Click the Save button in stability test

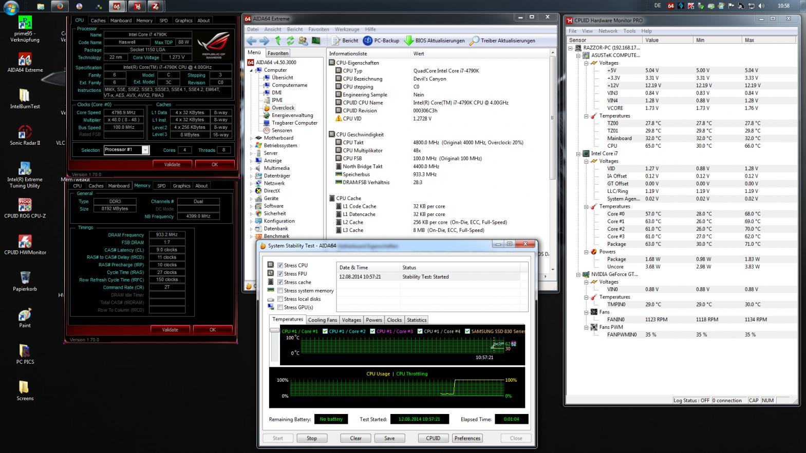coord(389,438)
